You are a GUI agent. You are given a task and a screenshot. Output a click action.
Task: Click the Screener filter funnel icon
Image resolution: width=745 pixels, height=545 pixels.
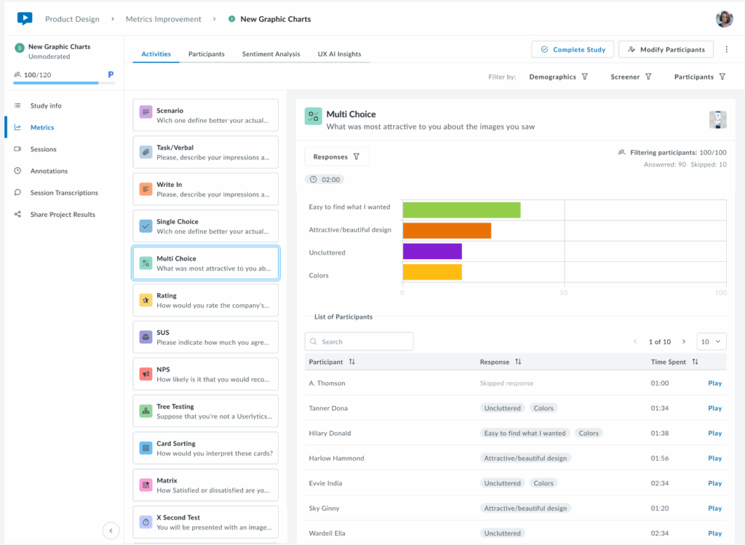pyautogui.click(x=648, y=76)
